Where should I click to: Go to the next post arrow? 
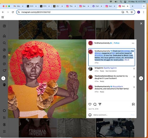point(141,78)
